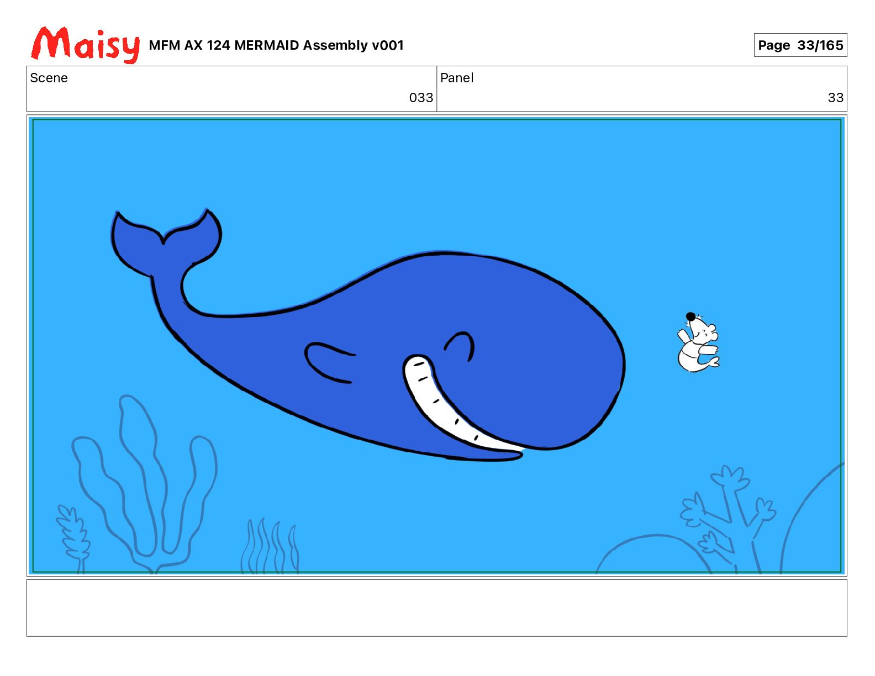Click the "Panel" field label
Image resolution: width=875 pixels, height=676 pixels.
(x=457, y=78)
